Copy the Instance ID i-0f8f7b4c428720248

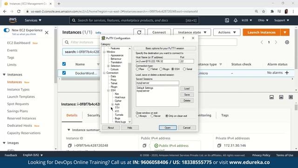pyautogui.click(x=70, y=146)
